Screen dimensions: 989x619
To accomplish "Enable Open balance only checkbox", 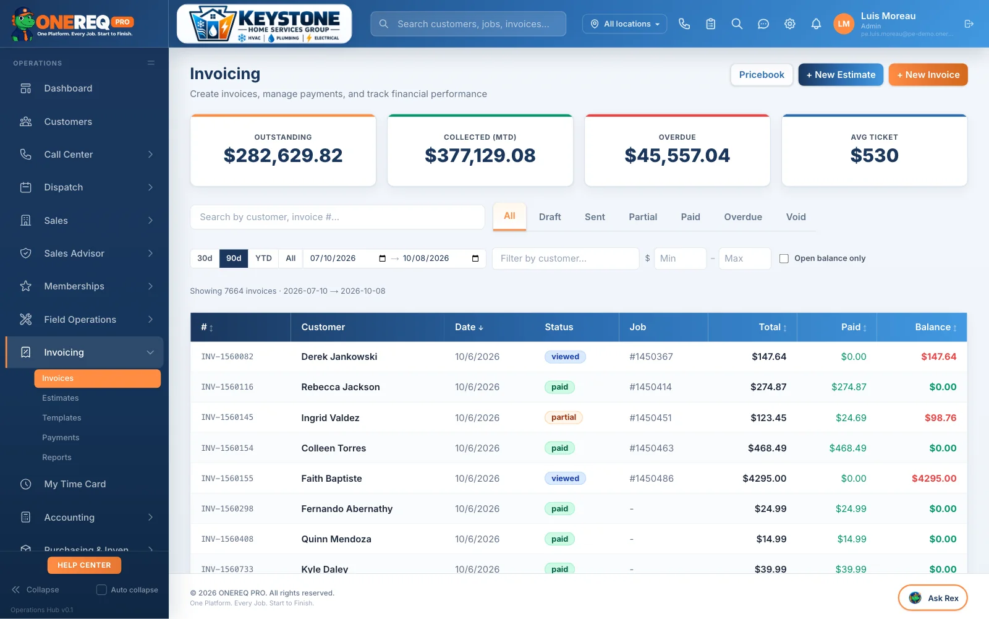I will pos(784,258).
